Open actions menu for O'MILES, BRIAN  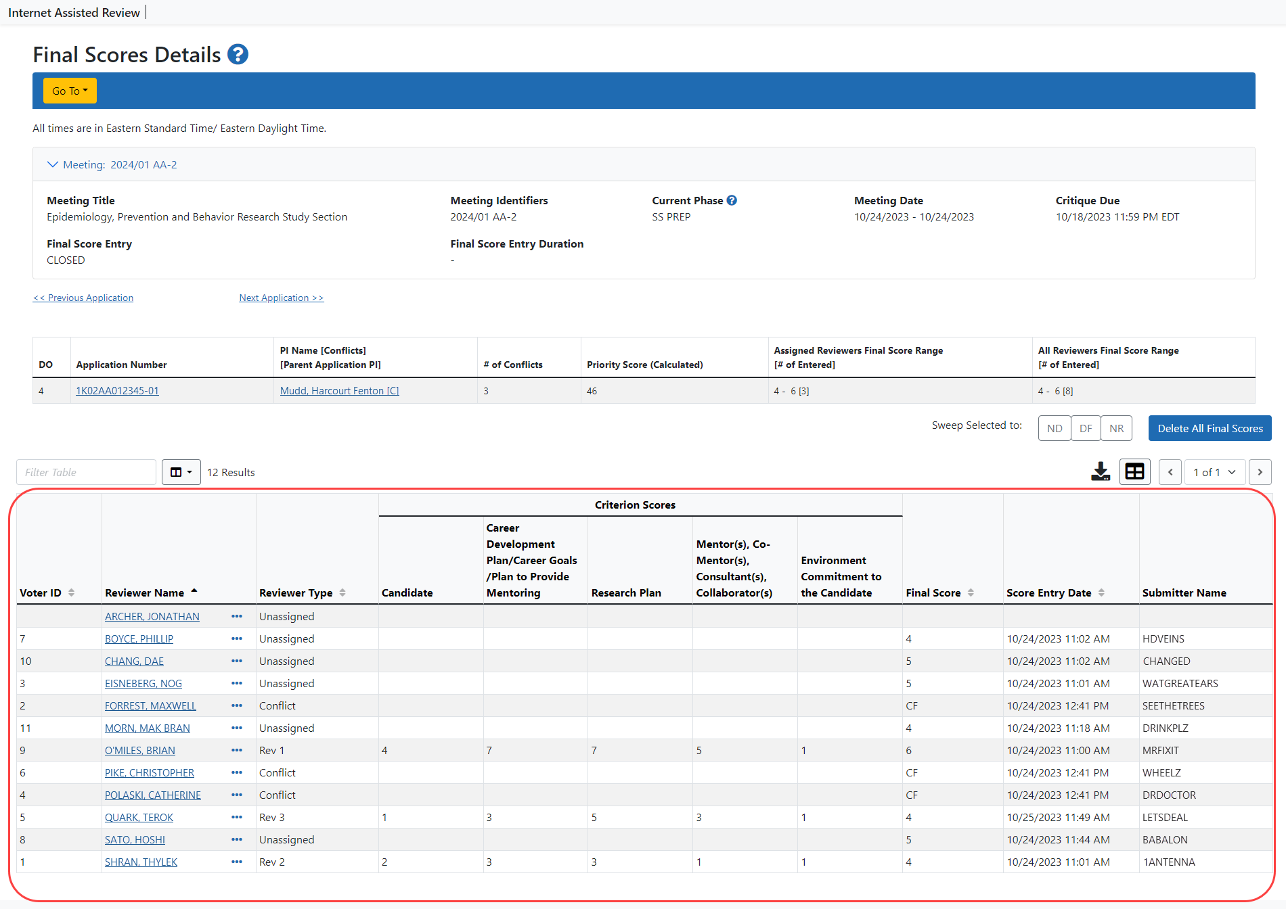tap(237, 750)
